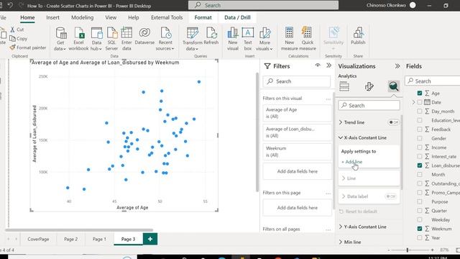
Task: Click the Filters pane Search field
Action: [297, 81]
